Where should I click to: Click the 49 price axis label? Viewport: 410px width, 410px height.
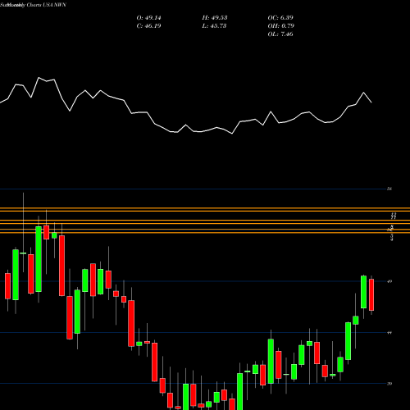[389, 281]
